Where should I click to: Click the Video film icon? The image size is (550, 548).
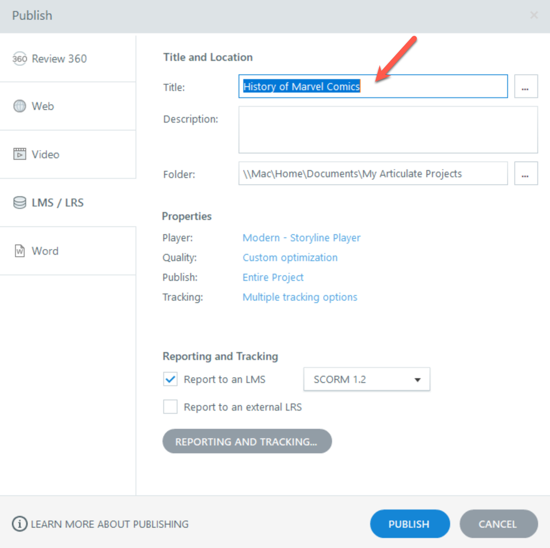pyautogui.click(x=20, y=154)
